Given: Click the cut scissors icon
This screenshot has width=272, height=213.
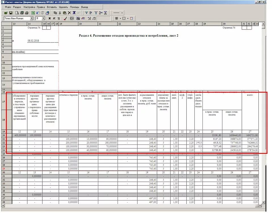Looking at the screenshot, I should pos(60,13).
